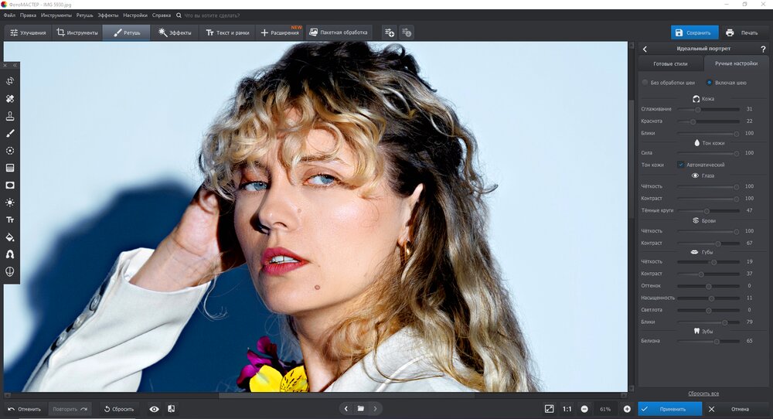Viewport: 773px width, 419px height.
Task: Open the 'Эффекты' menu in menu bar
Action: click(108, 15)
